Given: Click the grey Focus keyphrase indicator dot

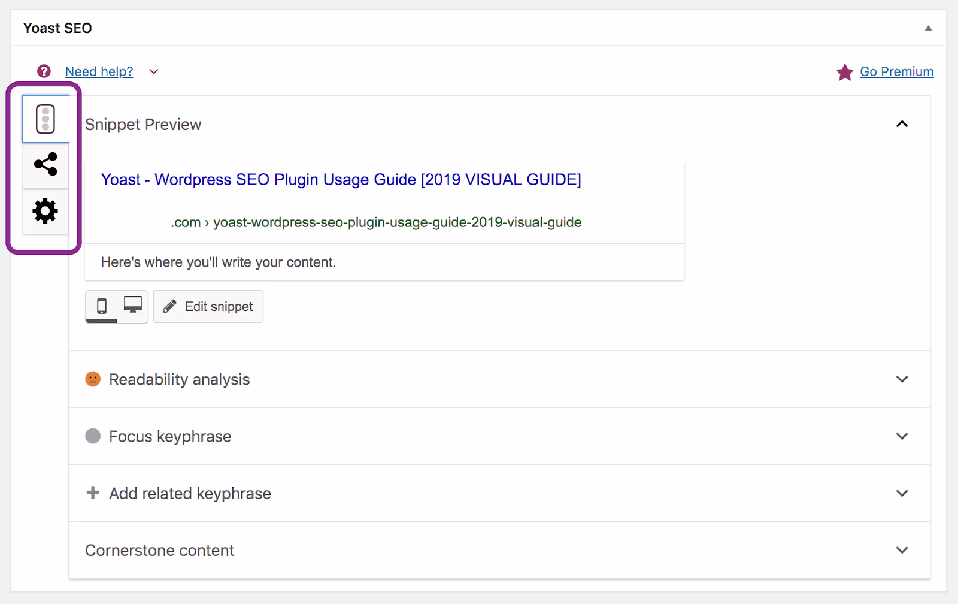Looking at the screenshot, I should point(93,436).
